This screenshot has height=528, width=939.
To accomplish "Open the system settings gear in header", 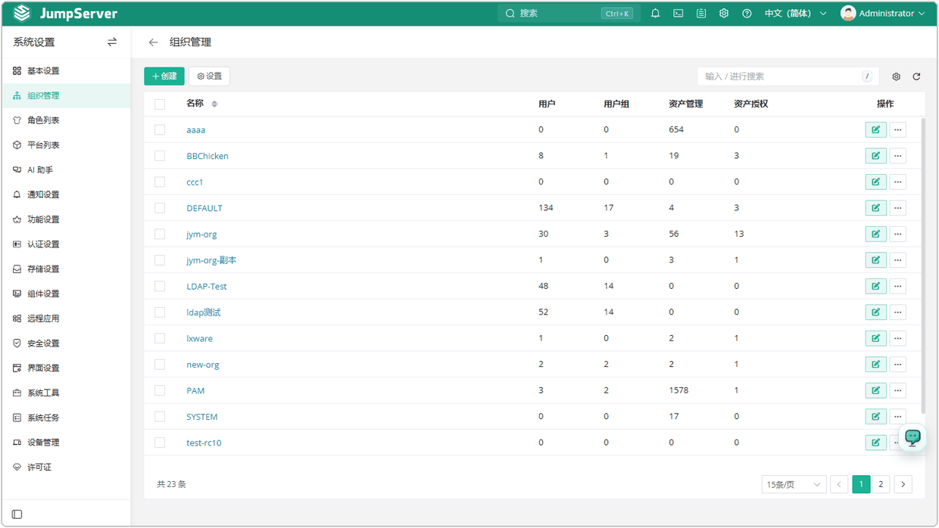I will coord(724,14).
